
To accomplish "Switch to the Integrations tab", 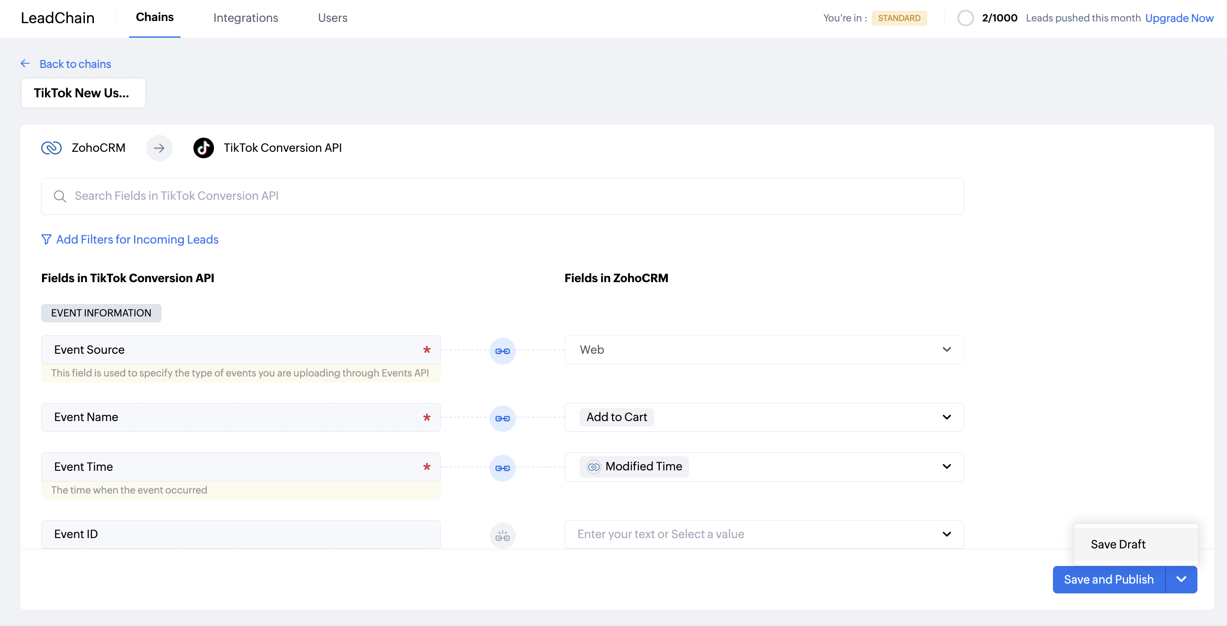I will [245, 18].
